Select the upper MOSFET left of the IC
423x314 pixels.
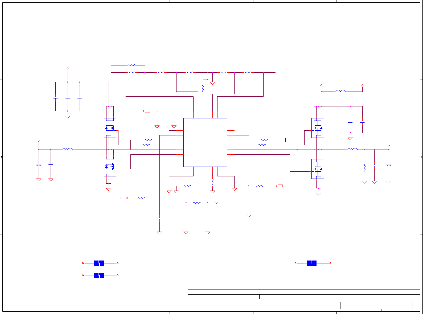(x=110, y=128)
